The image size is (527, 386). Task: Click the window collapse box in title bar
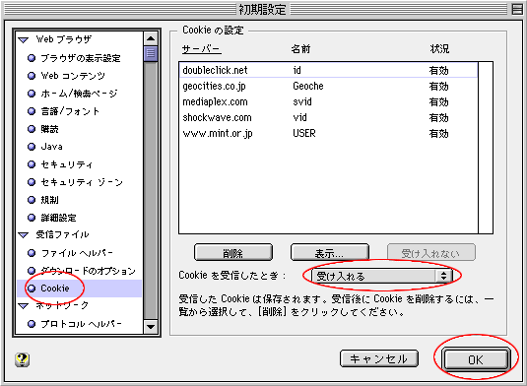pyautogui.click(x=517, y=9)
